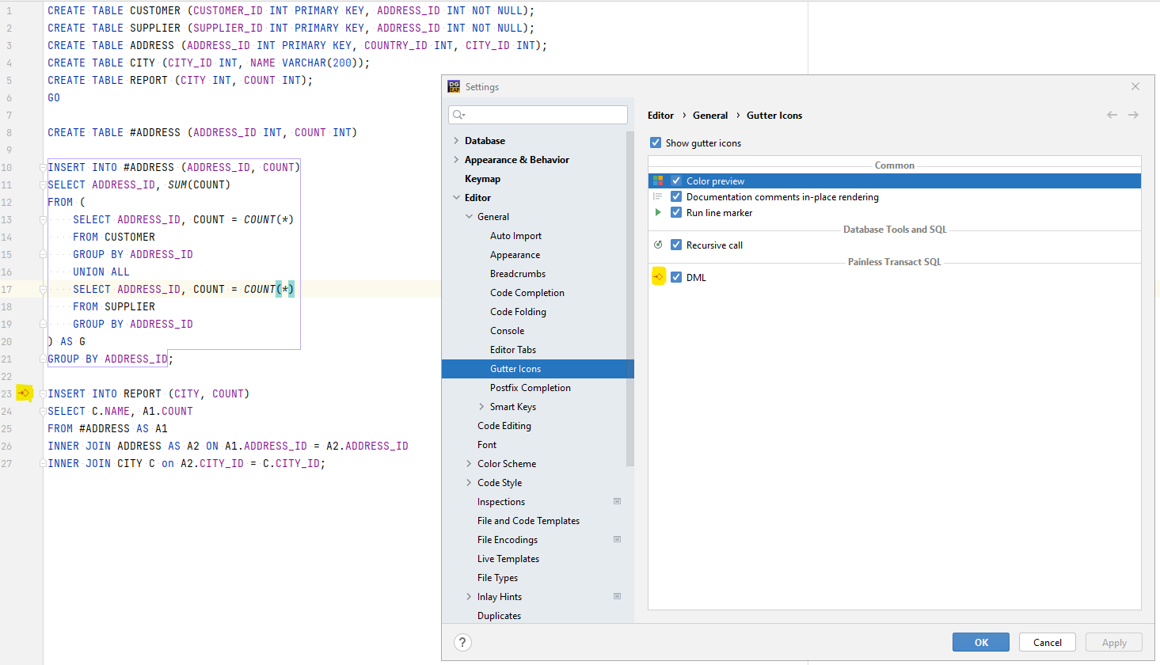
Task: Click the DML arrow icon in settings list
Action: [658, 276]
